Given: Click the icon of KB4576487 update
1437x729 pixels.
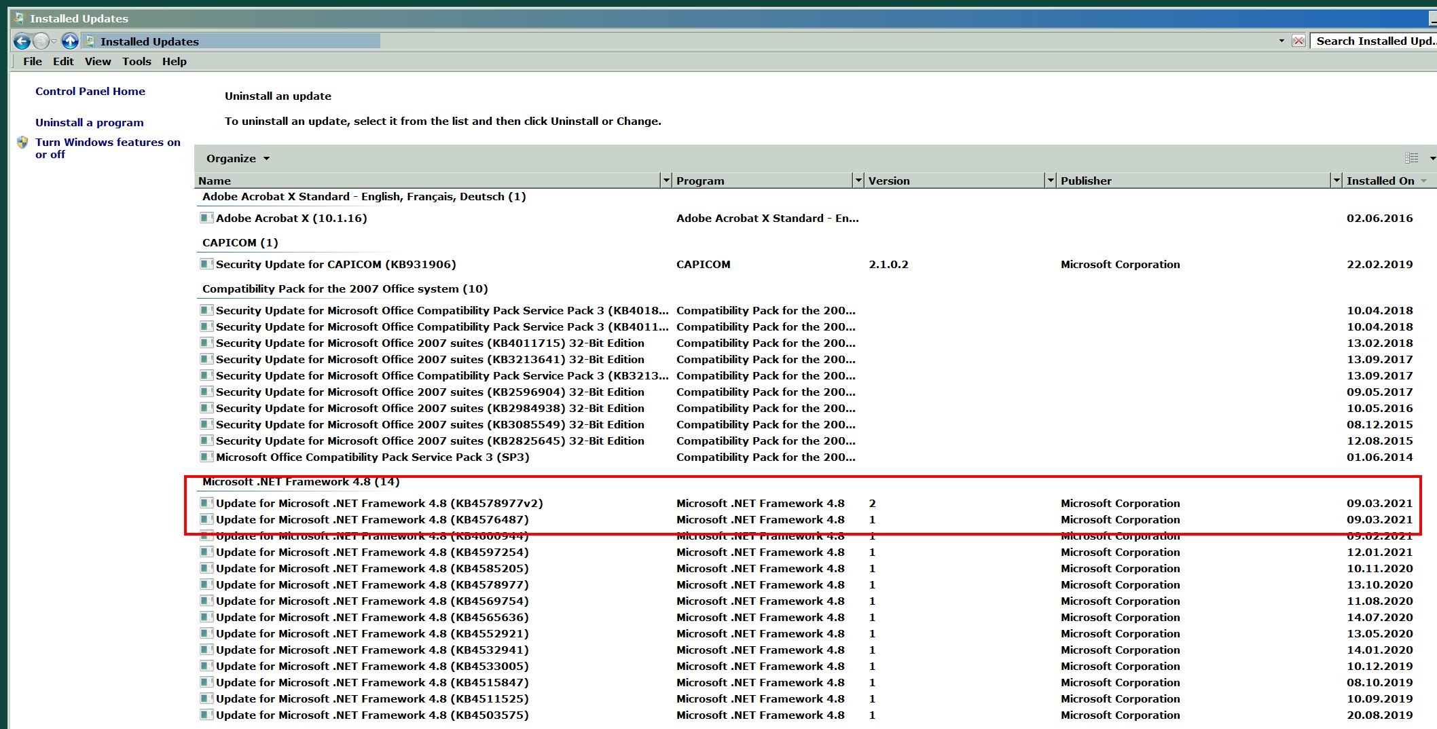Looking at the screenshot, I should pos(206,519).
